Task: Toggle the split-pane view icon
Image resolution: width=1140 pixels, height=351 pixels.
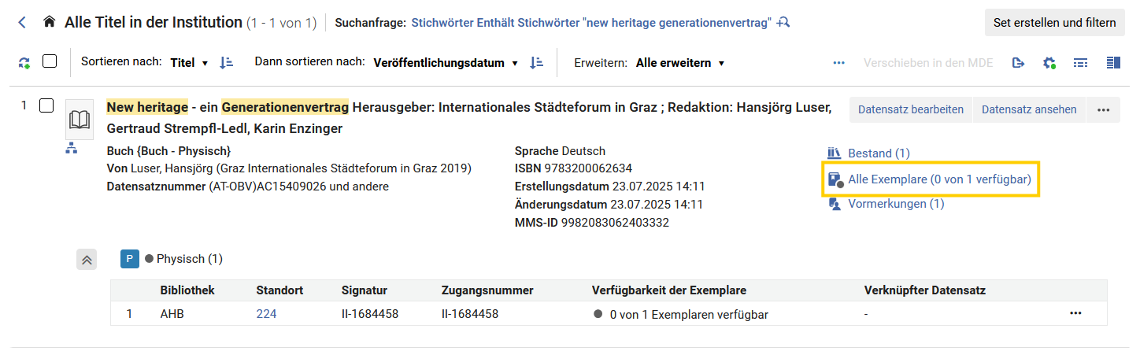Action: pyautogui.click(x=1113, y=63)
